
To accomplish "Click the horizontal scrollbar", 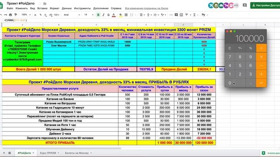I will (x=62, y=148).
